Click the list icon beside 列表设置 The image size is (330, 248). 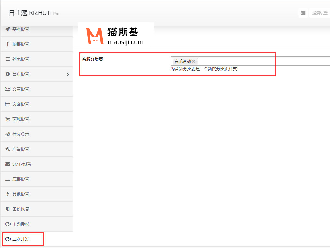(x=8, y=59)
